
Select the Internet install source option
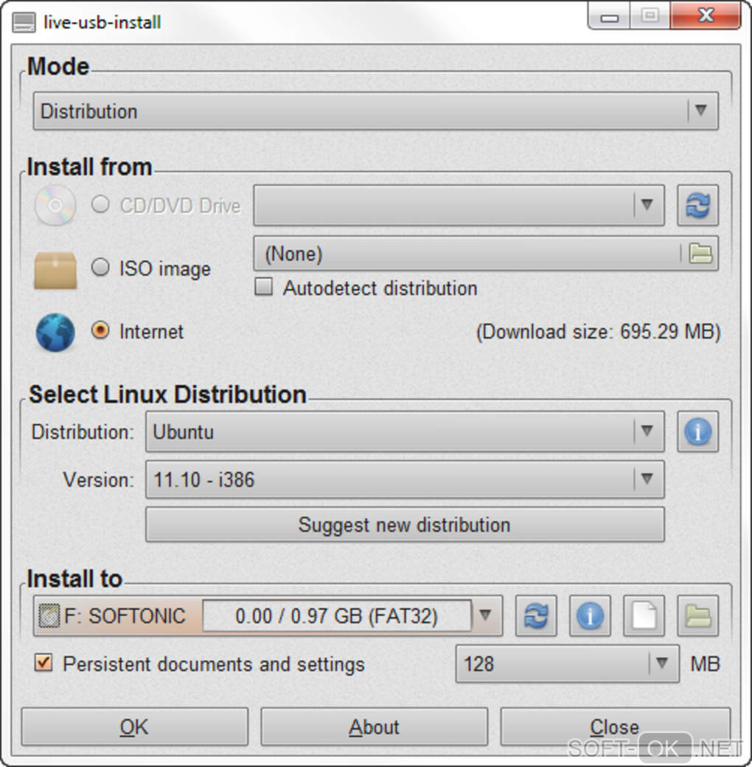100,331
